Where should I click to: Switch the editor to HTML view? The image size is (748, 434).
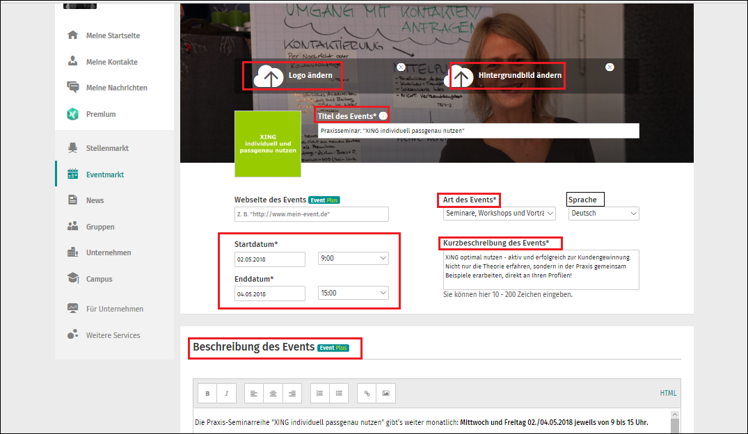668,393
